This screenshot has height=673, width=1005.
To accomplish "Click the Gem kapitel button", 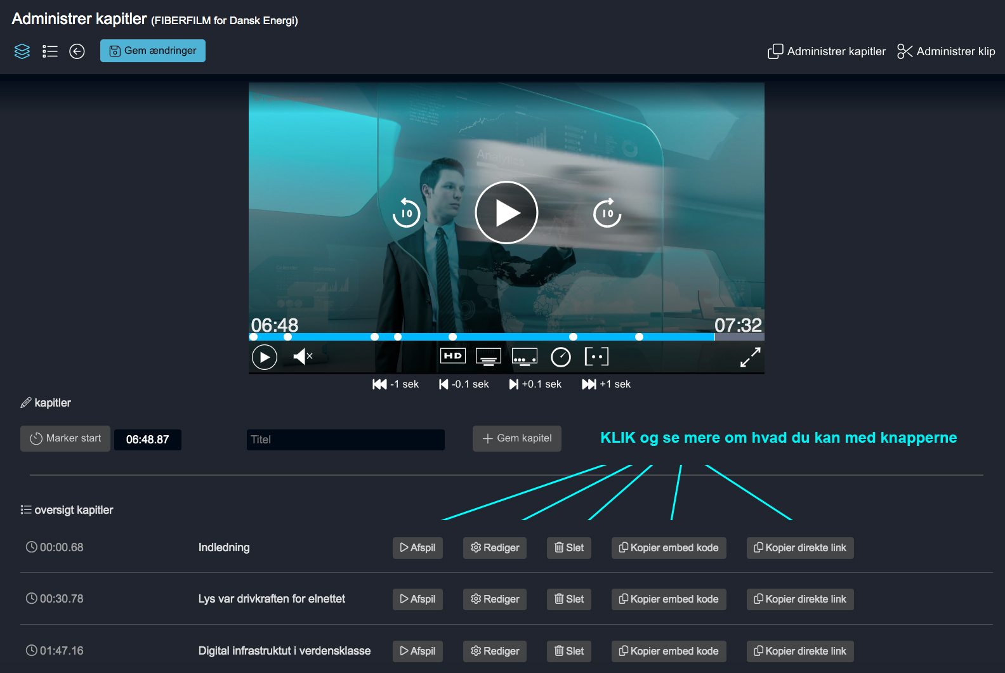I will click(x=516, y=438).
